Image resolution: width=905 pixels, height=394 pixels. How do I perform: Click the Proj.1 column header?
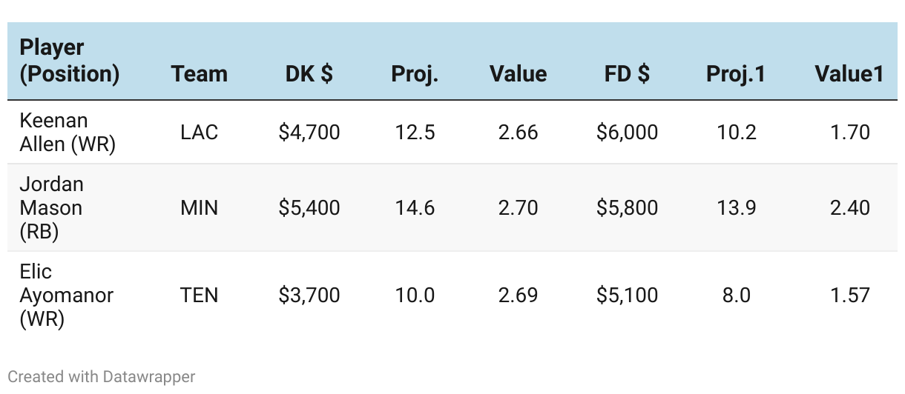click(x=735, y=74)
